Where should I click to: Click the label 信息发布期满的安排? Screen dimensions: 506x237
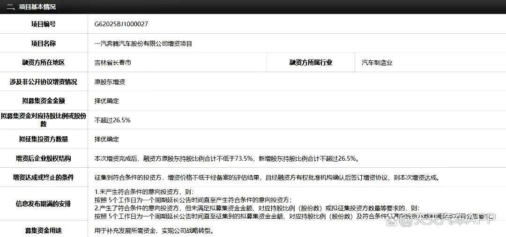(x=44, y=204)
